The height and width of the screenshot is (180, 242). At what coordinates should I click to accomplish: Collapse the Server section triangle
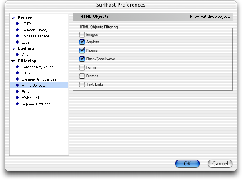coord(13,18)
